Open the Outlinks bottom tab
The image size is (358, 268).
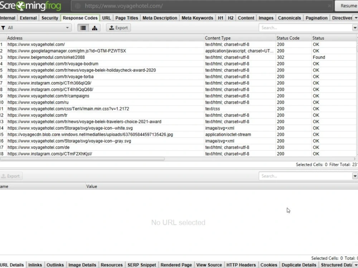tap(55, 265)
